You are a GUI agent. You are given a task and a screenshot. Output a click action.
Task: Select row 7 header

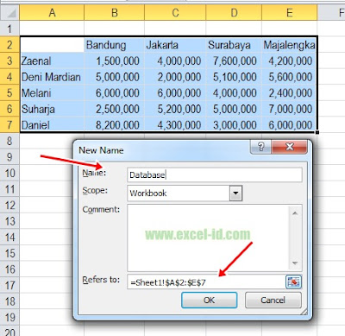[9, 124]
